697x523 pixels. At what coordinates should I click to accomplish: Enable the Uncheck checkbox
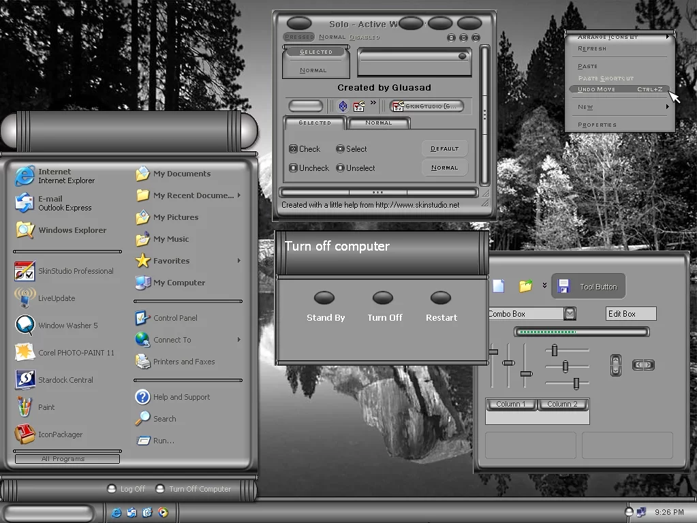coord(293,168)
